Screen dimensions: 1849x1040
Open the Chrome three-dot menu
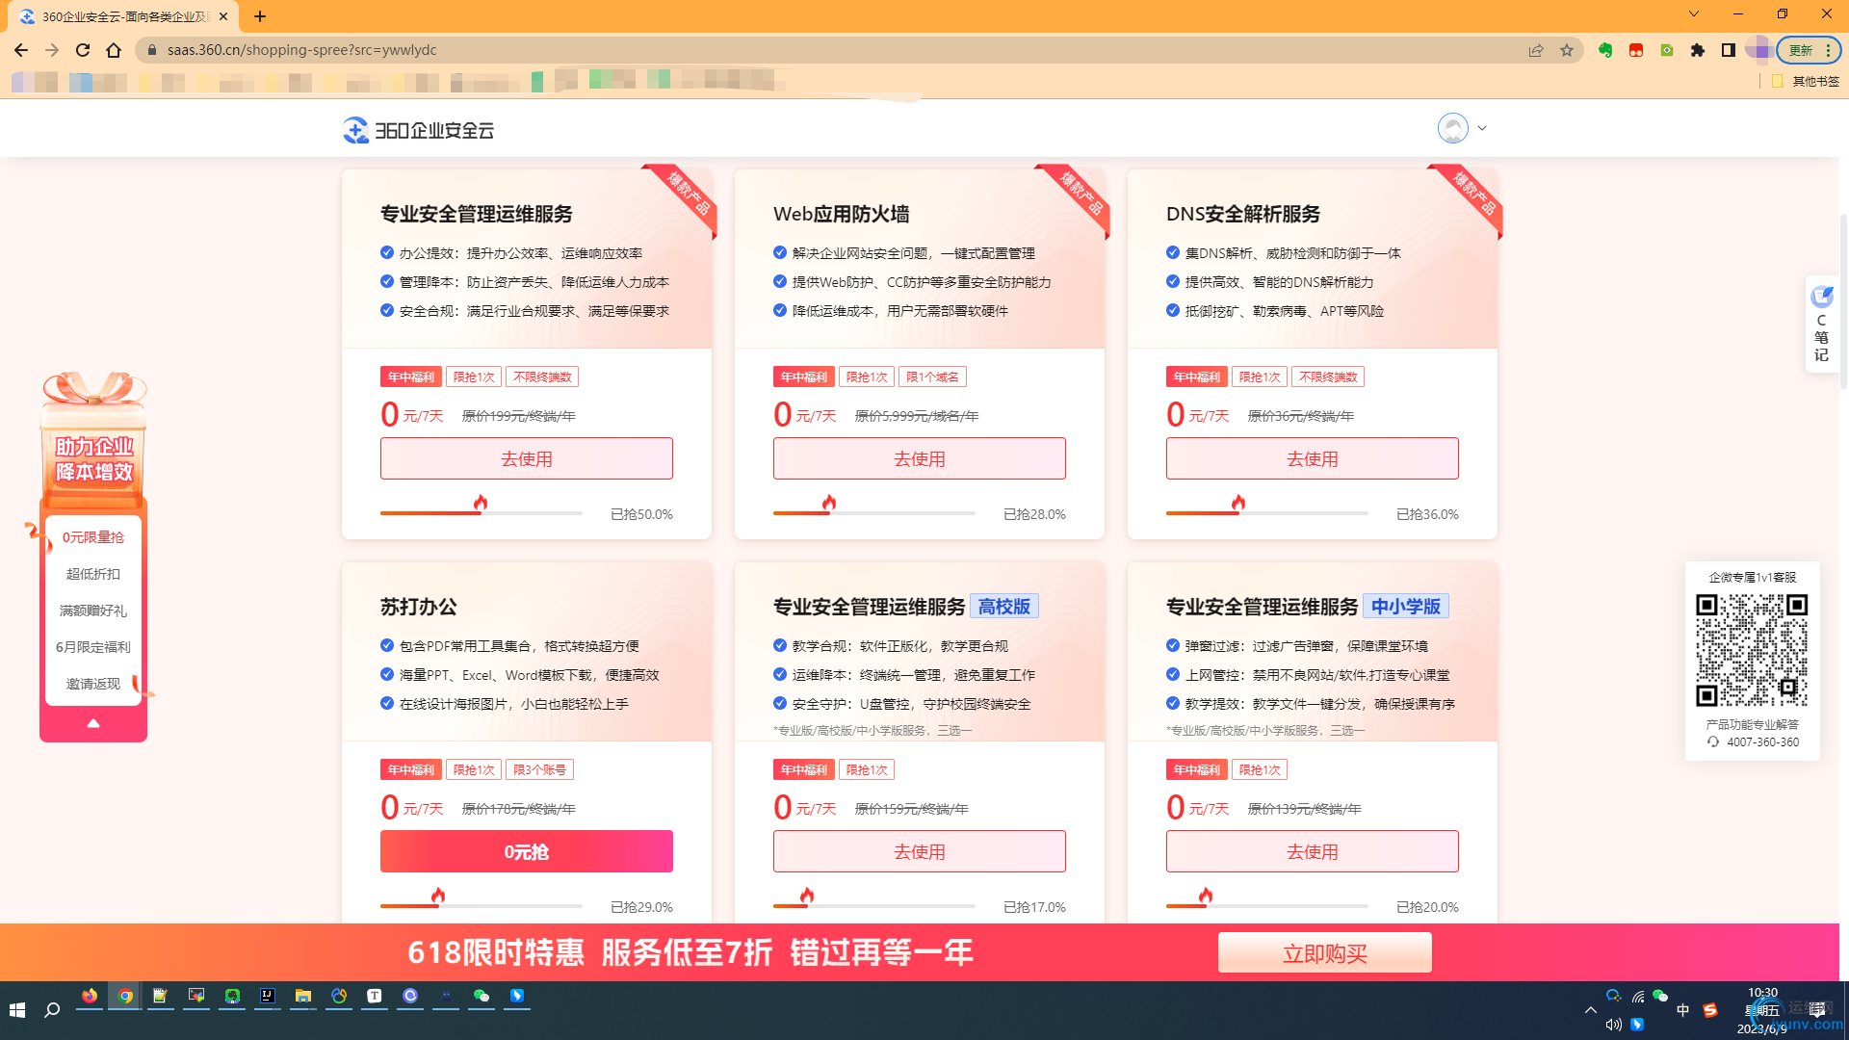click(x=1828, y=50)
